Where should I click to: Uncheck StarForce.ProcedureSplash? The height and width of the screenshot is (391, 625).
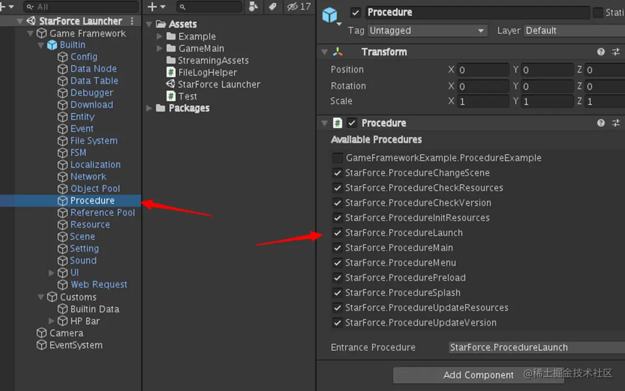click(x=338, y=293)
